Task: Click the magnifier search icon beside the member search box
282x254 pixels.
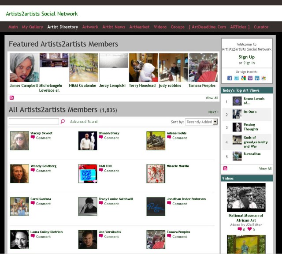Action: (x=63, y=121)
